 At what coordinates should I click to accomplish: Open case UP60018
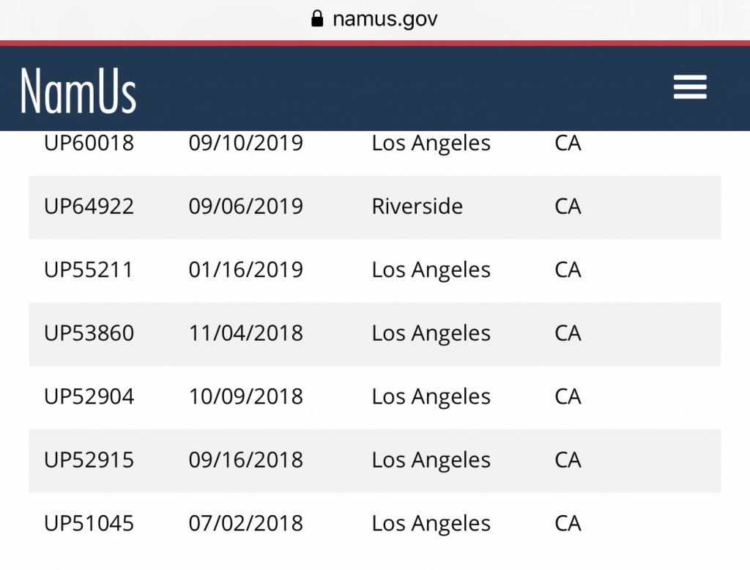click(x=89, y=143)
